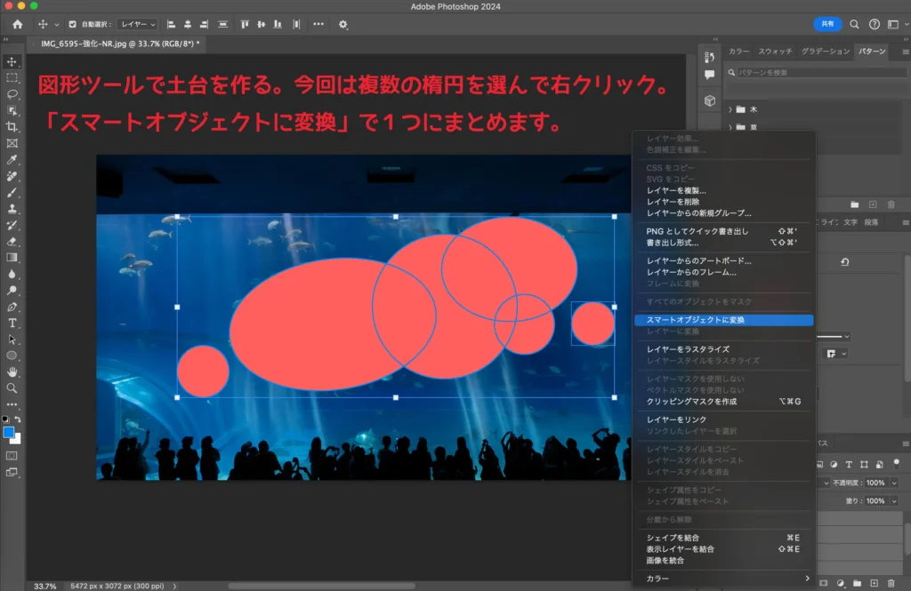Click the Zoom tool in toolbar

tap(12, 387)
